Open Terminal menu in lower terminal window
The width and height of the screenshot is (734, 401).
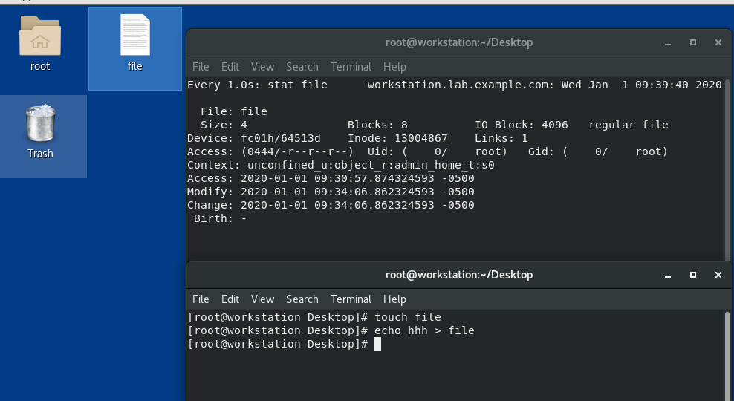(x=351, y=299)
